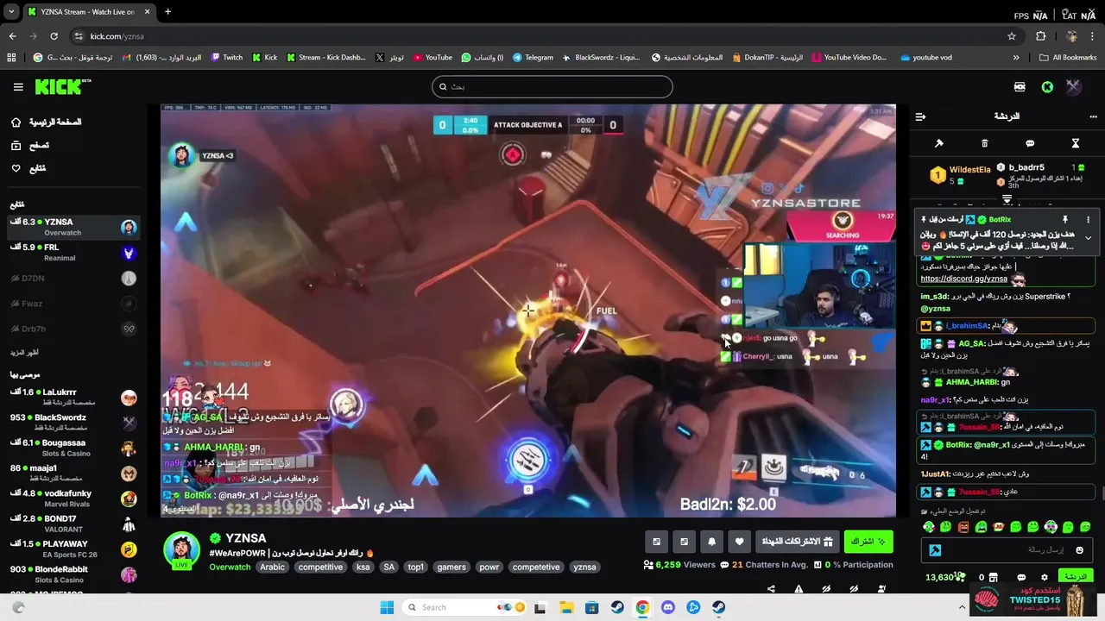
Task: Open Discord from taskbar
Action: (x=667, y=607)
